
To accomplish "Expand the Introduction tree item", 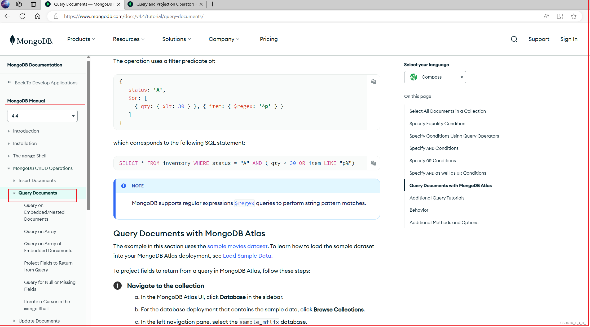I will pyautogui.click(x=9, y=131).
